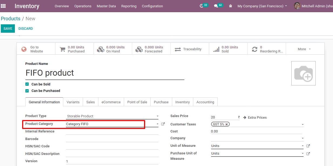
Task: Click the HSN/SAC Description field
Action: (x=112, y=154)
